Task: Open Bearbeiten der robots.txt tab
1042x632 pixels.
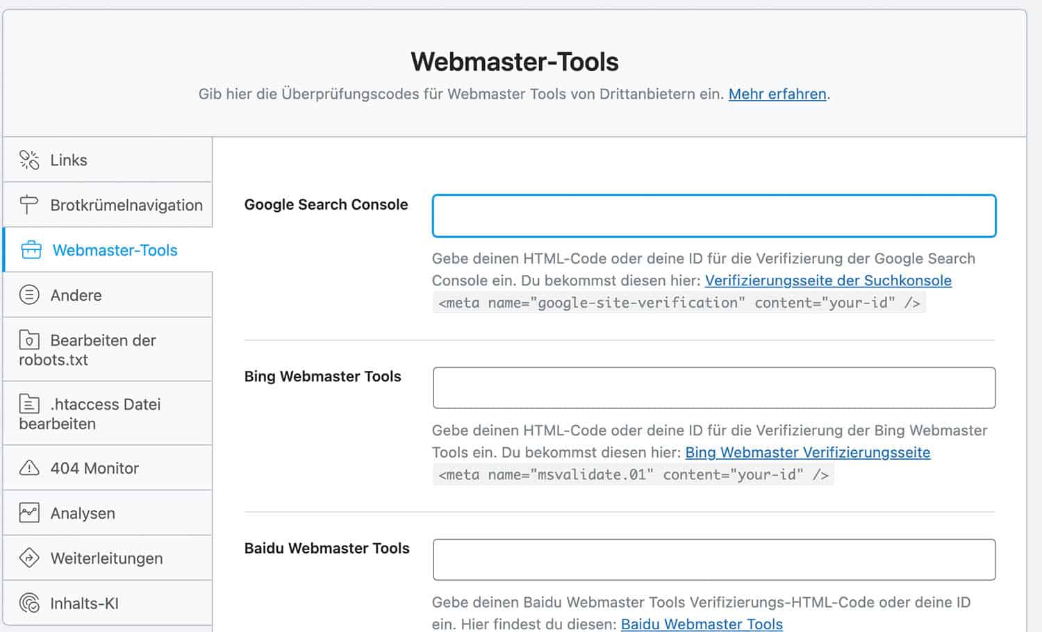Action: pos(108,349)
